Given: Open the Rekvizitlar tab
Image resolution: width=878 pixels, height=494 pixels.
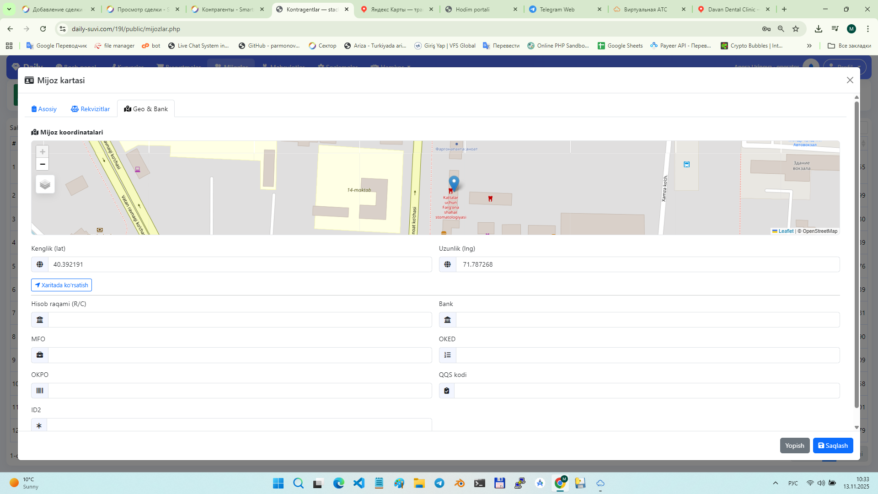Looking at the screenshot, I should 91,109.
